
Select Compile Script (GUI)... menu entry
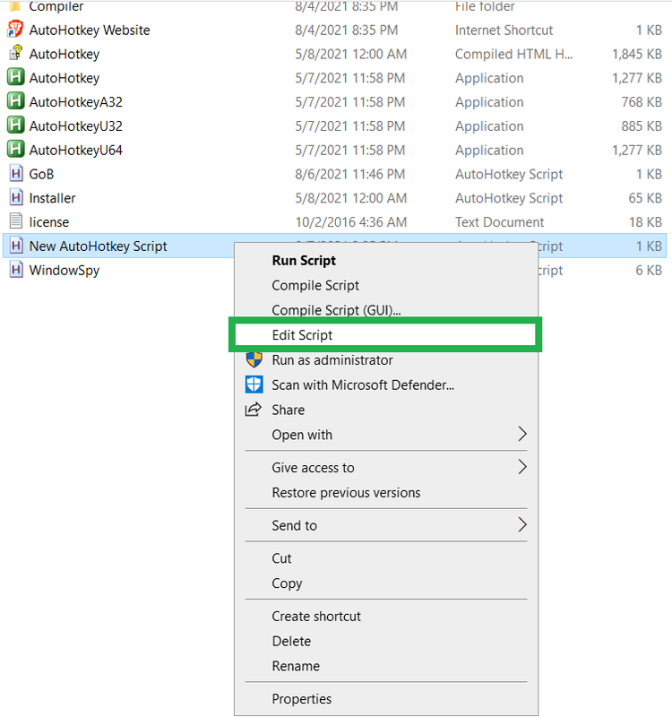coord(336,310)
